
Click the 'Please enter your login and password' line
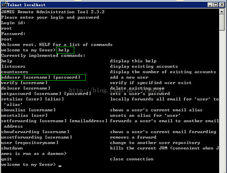(50, 17)
